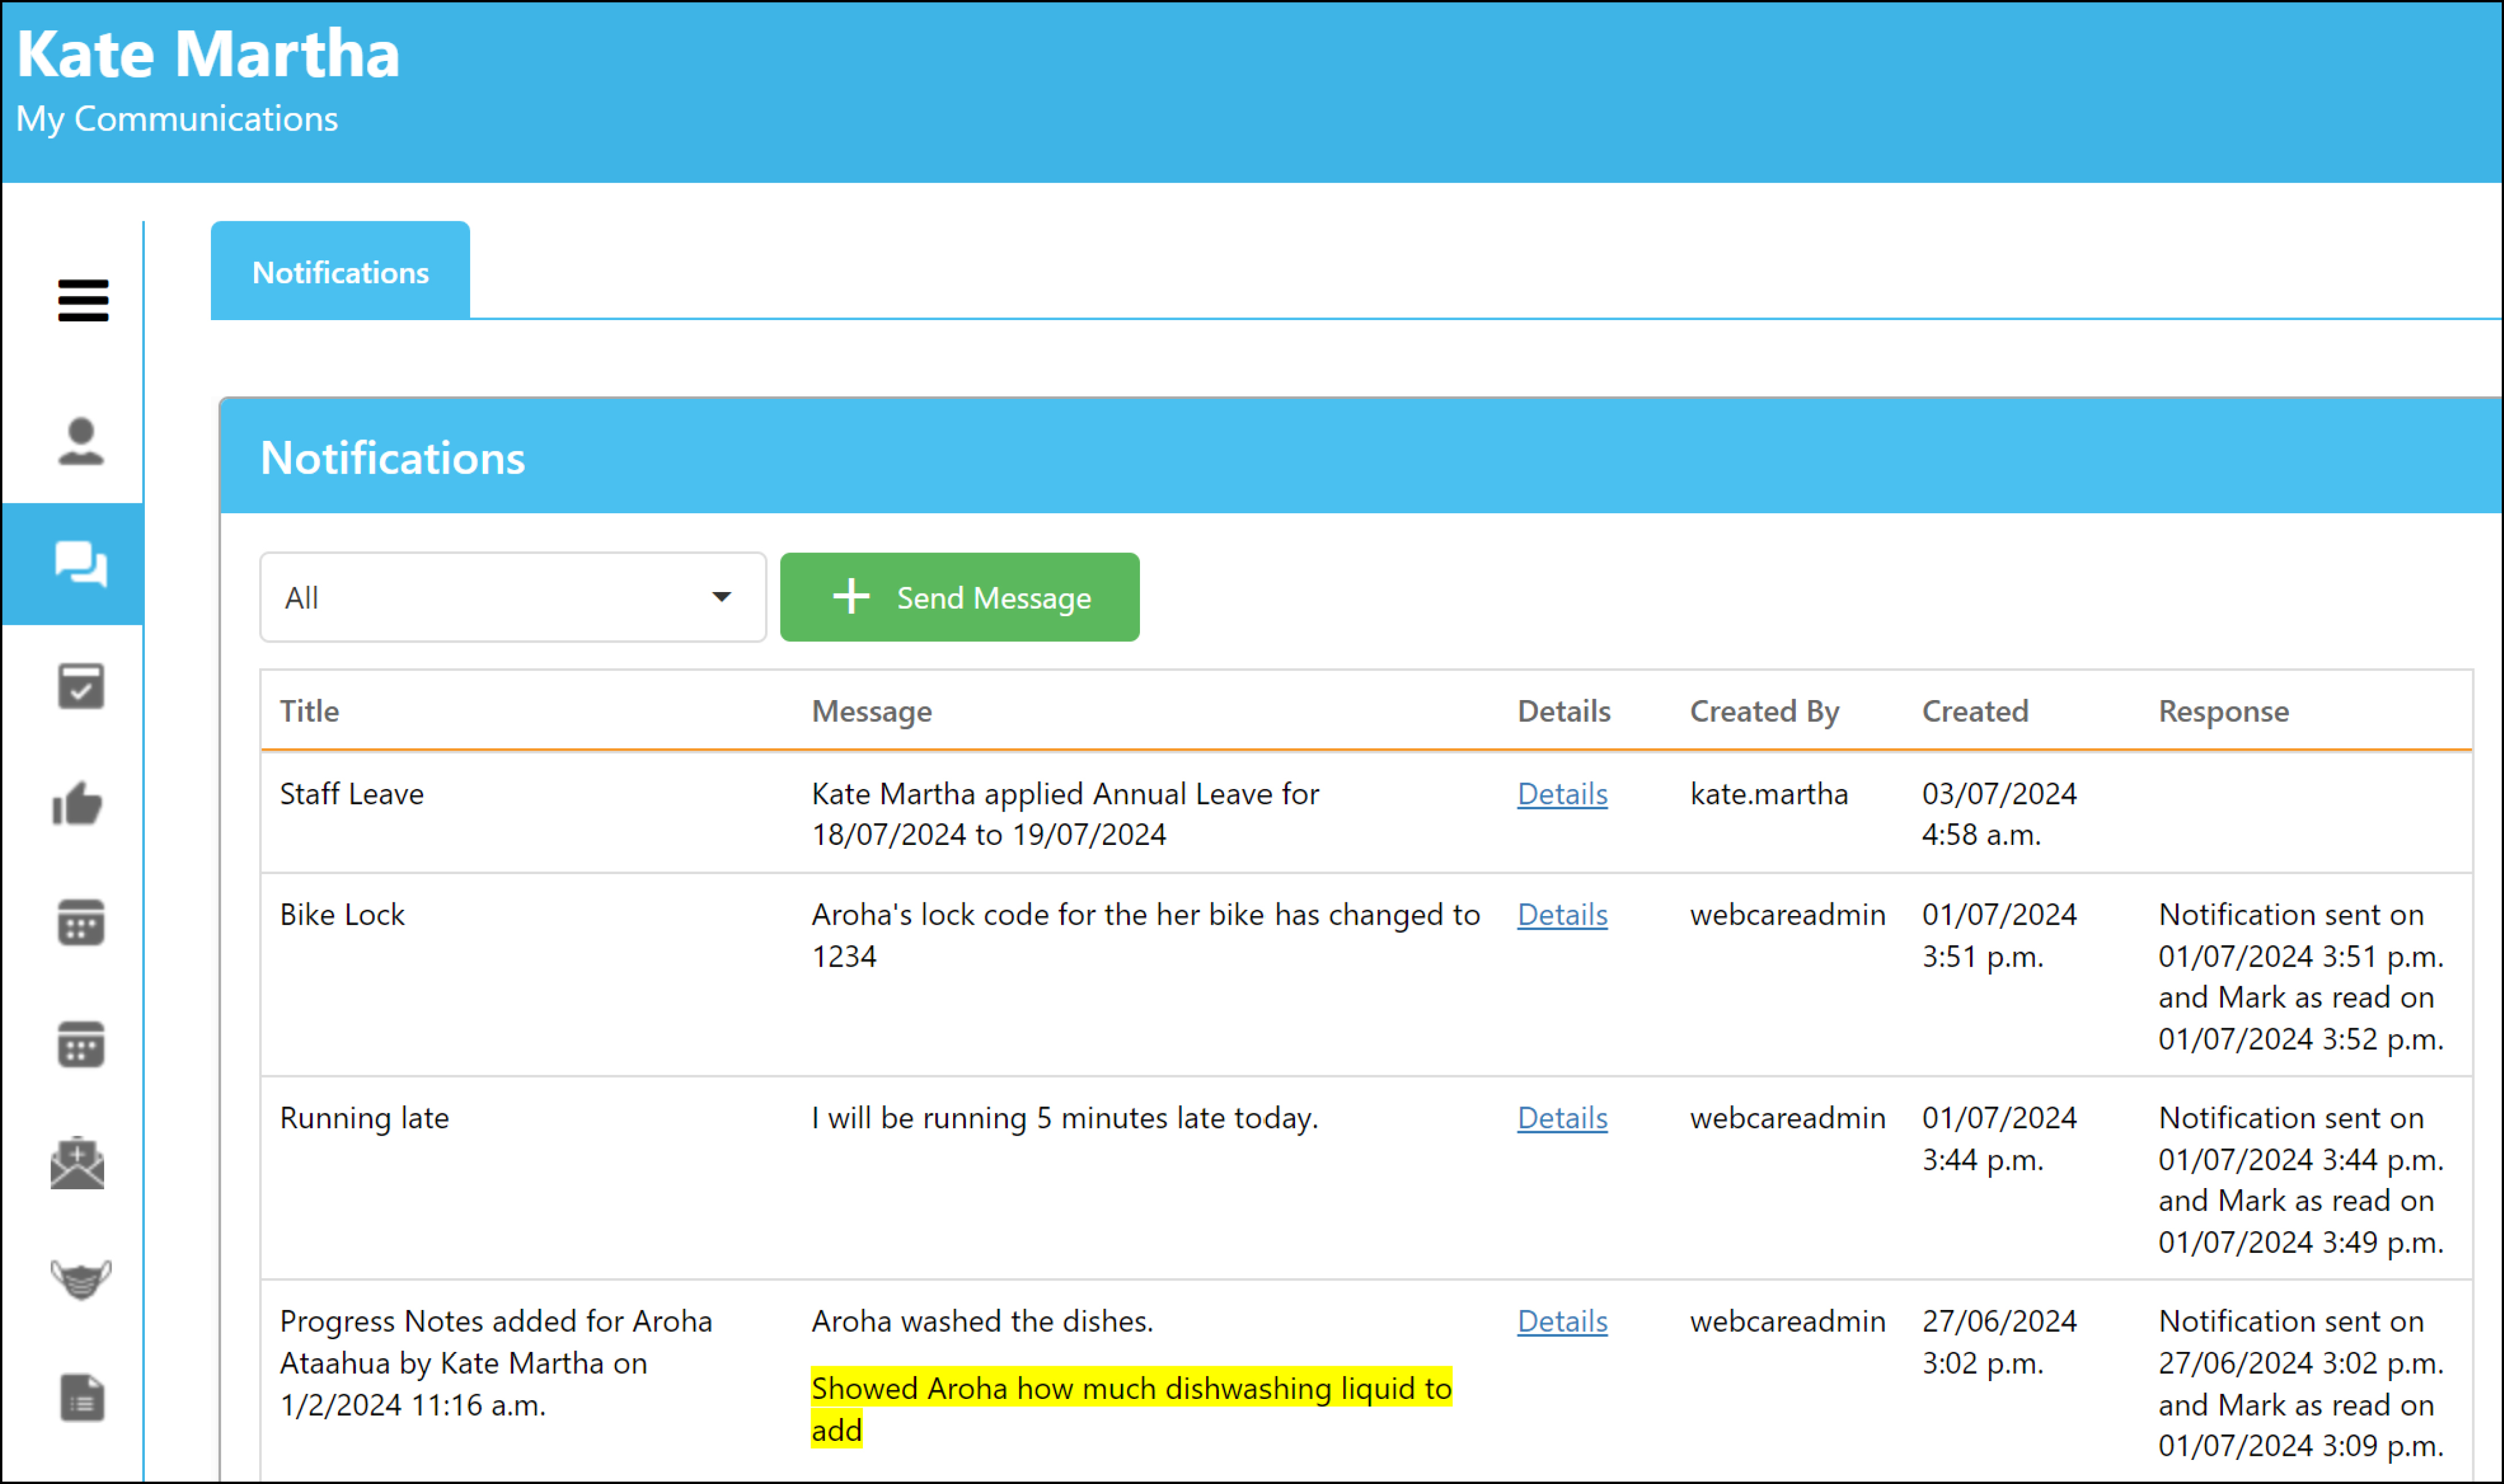Screen dimensions: 2504x1484
Task: Click the highlighted dishwashing liquid message text
Action: point(1131,1409)
